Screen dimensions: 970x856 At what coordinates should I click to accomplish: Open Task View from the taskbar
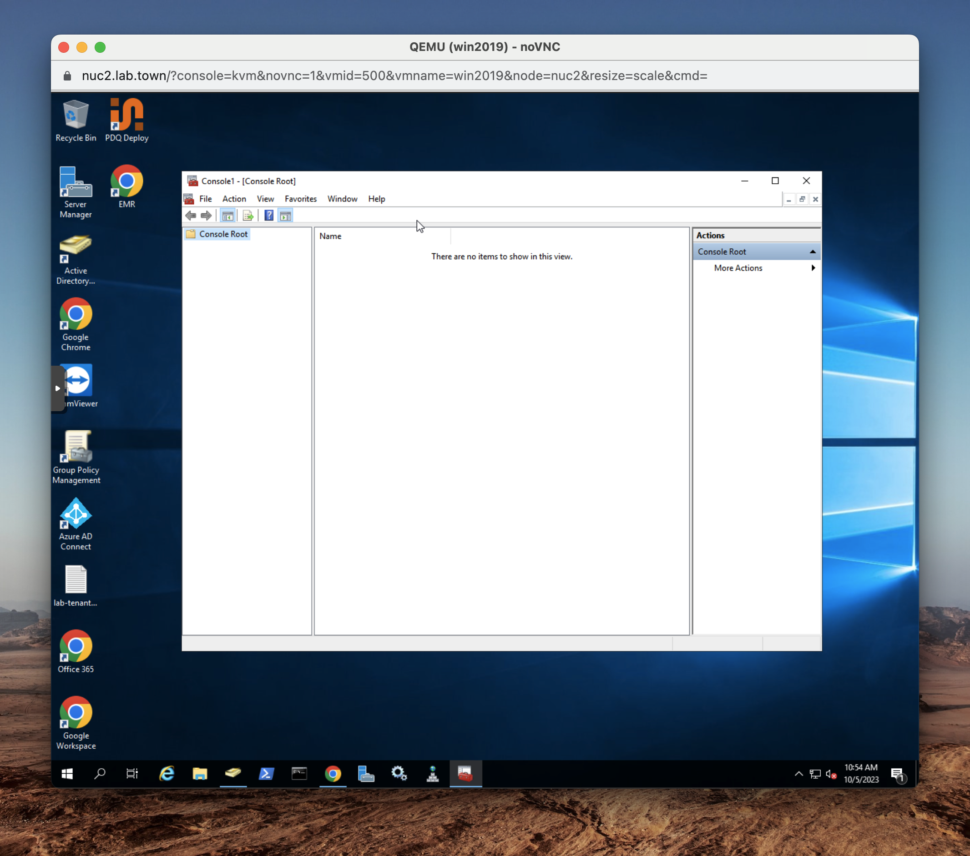[132, 774]
